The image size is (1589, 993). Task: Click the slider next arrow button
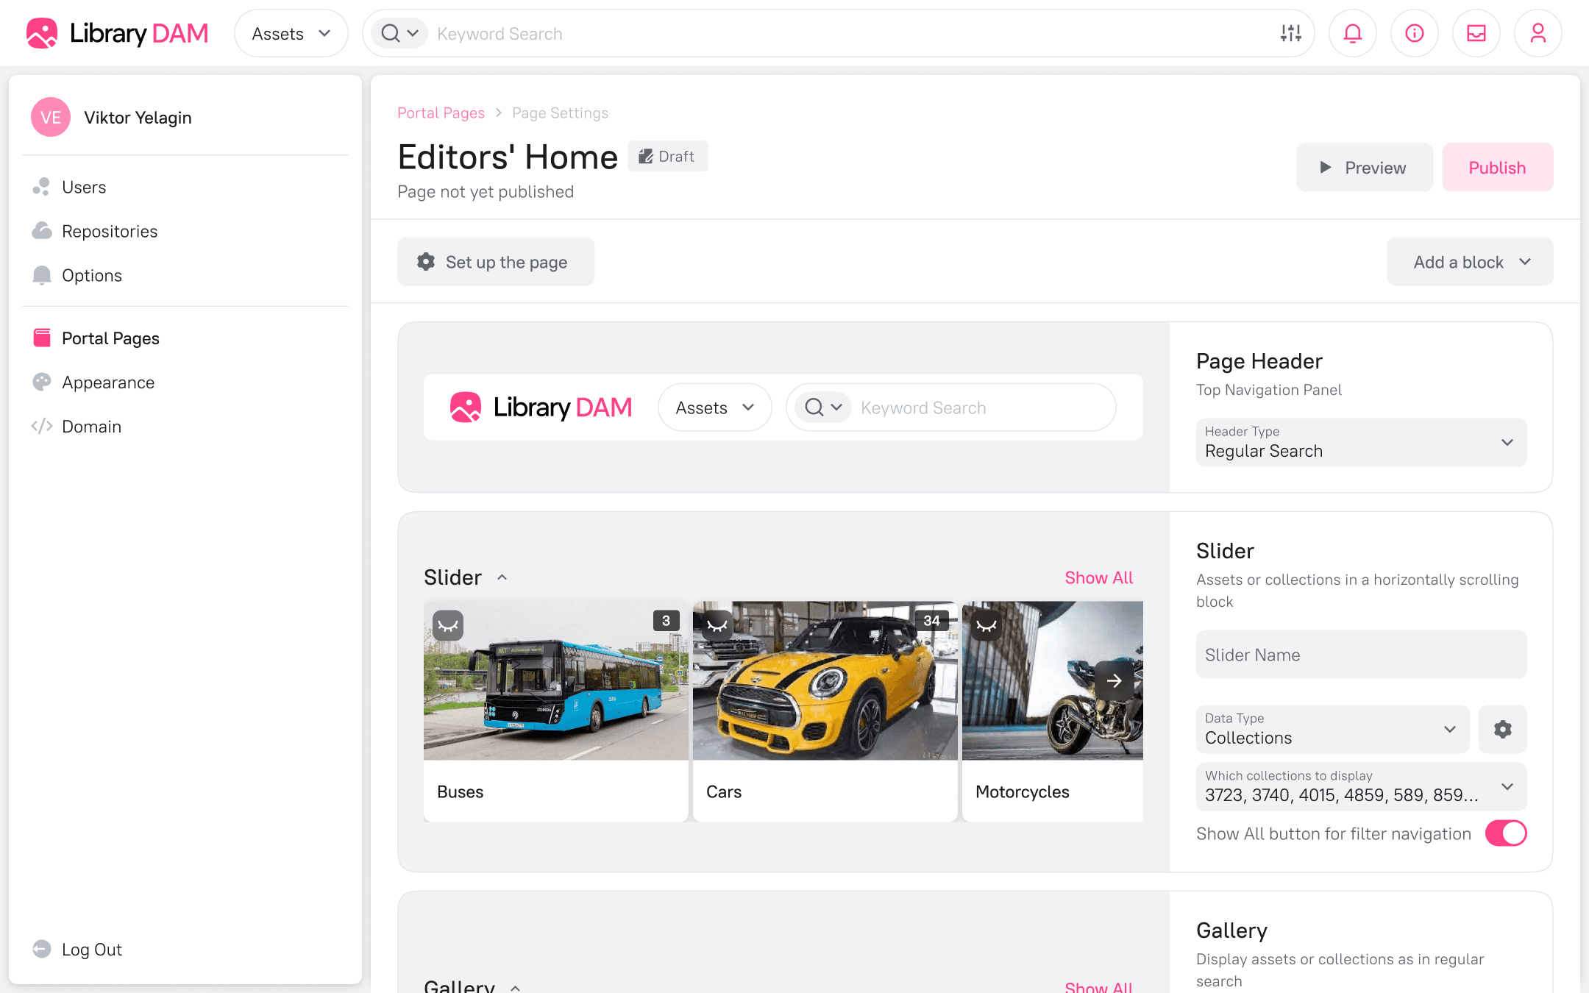1114,680
